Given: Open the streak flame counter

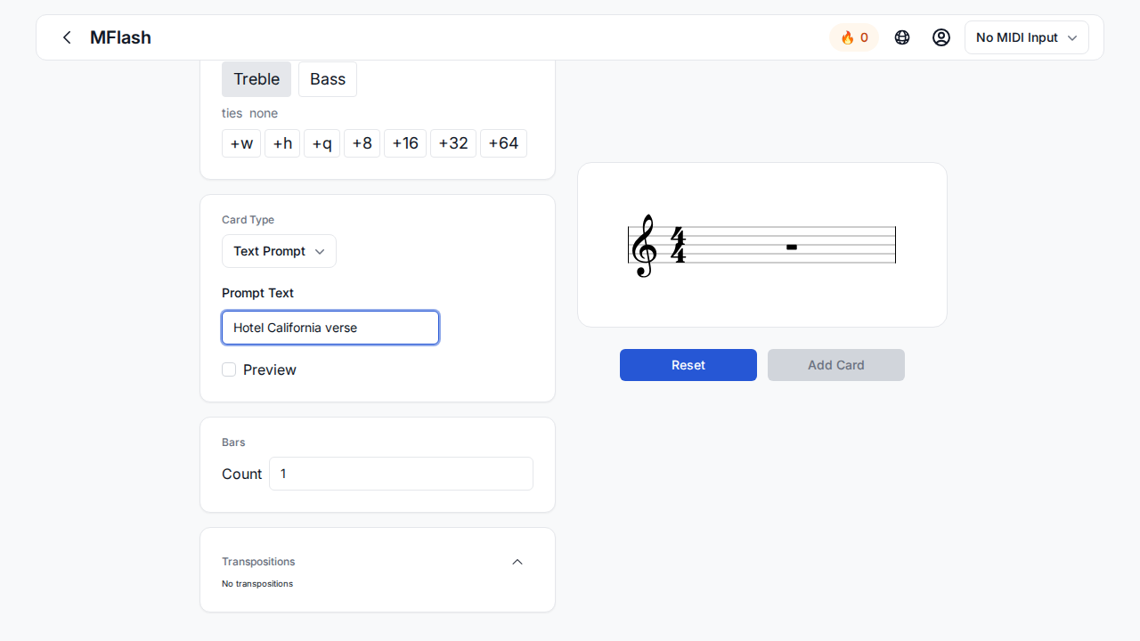Looking at the screenshot, I should (854, 37).
